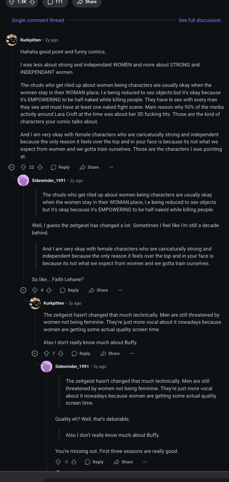
Task: Open Kurkpitten username on the top comment
Action: point(31,40)
